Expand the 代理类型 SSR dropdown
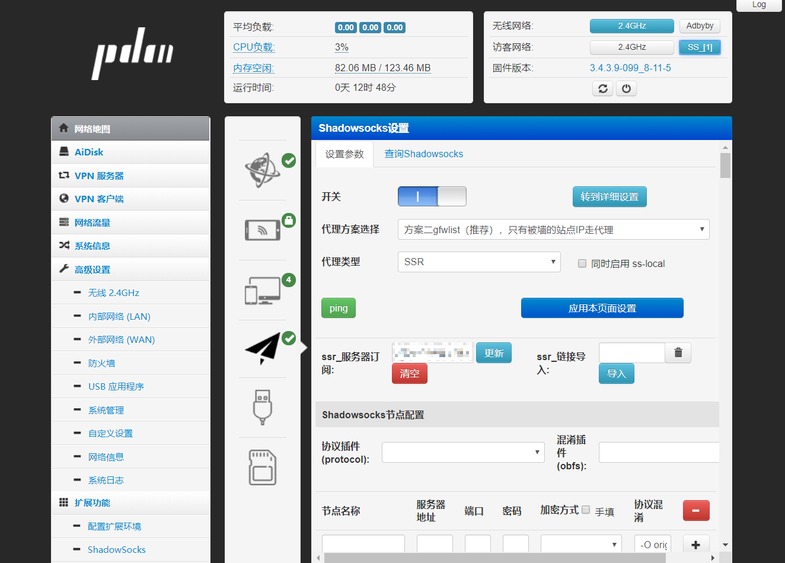Screen dimensions: 785x563 click(478, 262)
